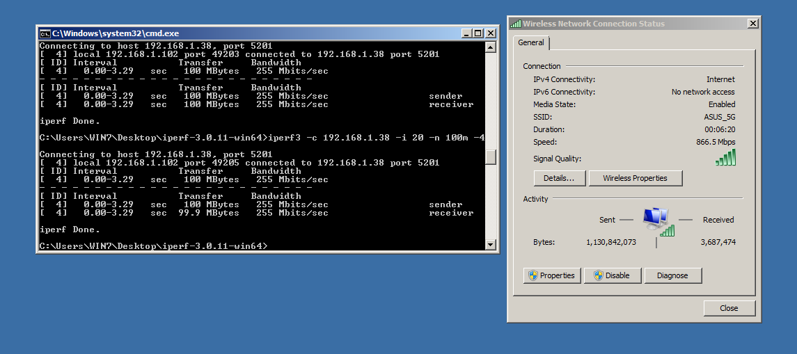Open the connection Details dialog
797x354 pixels.
pyautogui.click(x=559, y=178)
